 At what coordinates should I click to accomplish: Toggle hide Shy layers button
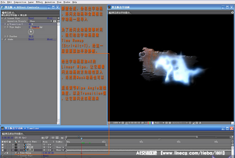click(x=53, y=138)
